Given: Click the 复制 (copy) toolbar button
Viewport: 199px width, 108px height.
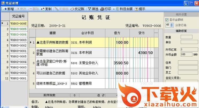Looking at the screenshot, I should pos(46,9).
